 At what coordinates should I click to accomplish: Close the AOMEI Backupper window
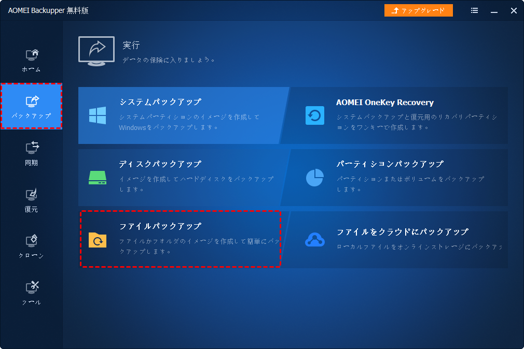click(x=514, y=11)
